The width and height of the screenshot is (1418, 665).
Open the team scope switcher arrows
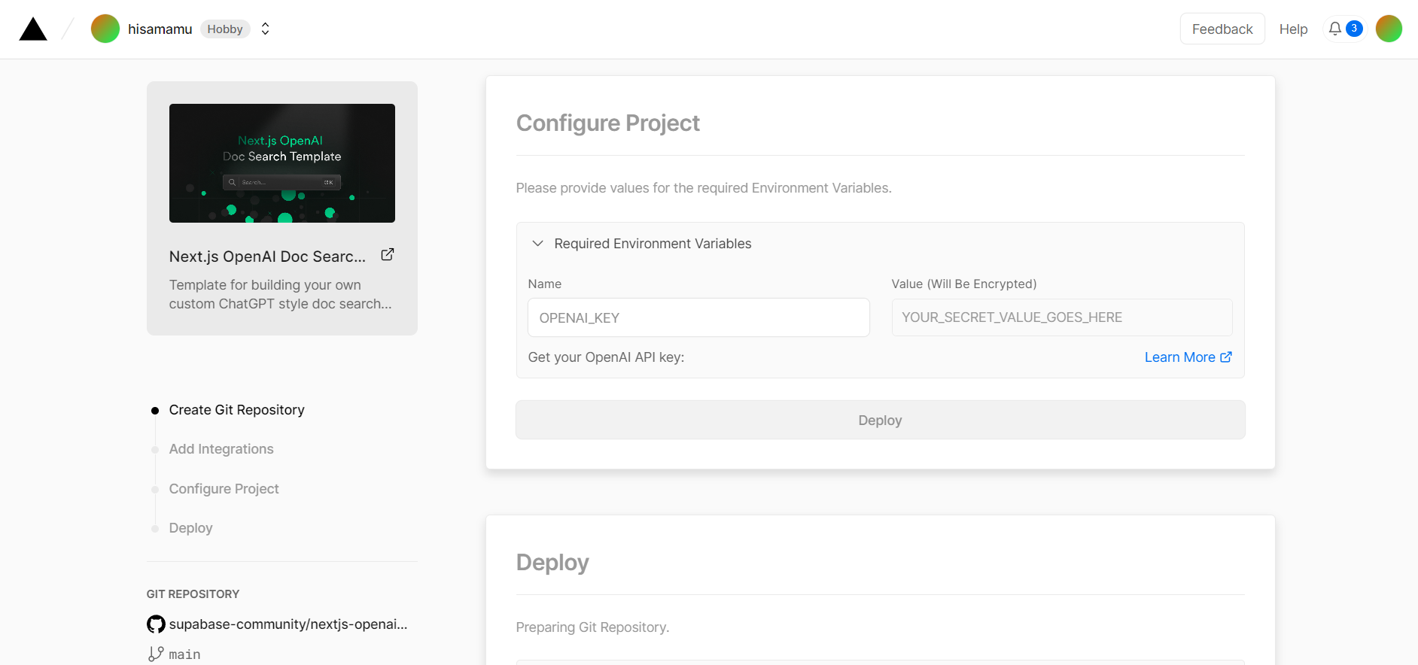(x=265, y=29)
